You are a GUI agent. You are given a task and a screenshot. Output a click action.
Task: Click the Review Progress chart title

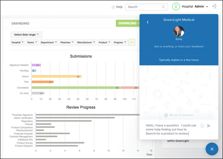tap(81, 107)
